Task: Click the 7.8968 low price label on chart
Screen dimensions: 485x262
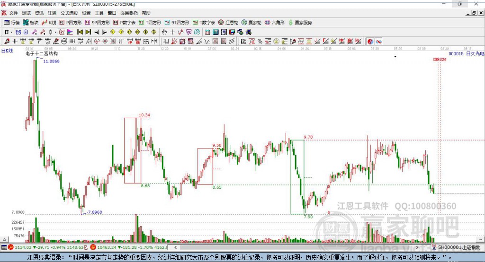Action: click(x=95, y=212)
